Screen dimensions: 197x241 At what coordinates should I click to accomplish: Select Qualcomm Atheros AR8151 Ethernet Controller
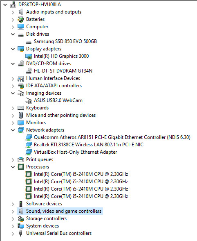click(x=112, y=137)
